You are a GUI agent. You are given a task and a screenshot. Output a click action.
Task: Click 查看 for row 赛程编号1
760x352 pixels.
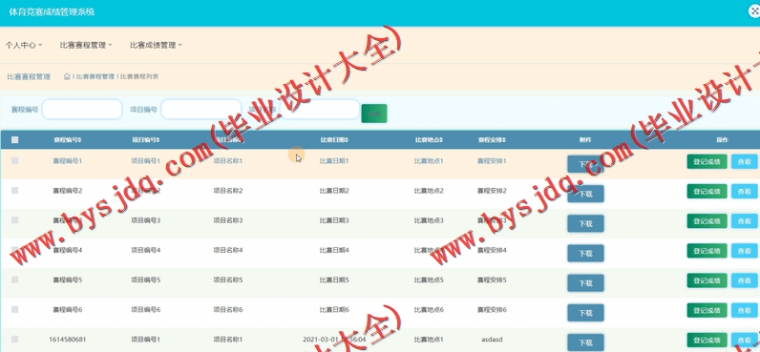pyautogui.click(x=745, y=162)
